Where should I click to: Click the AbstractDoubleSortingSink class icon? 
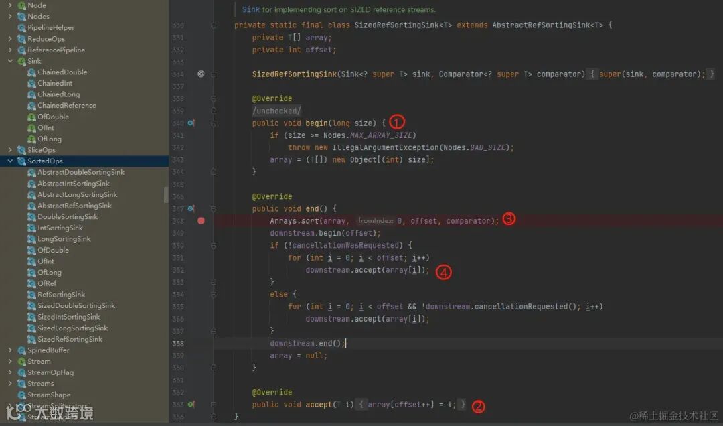(x=31, y=172)
